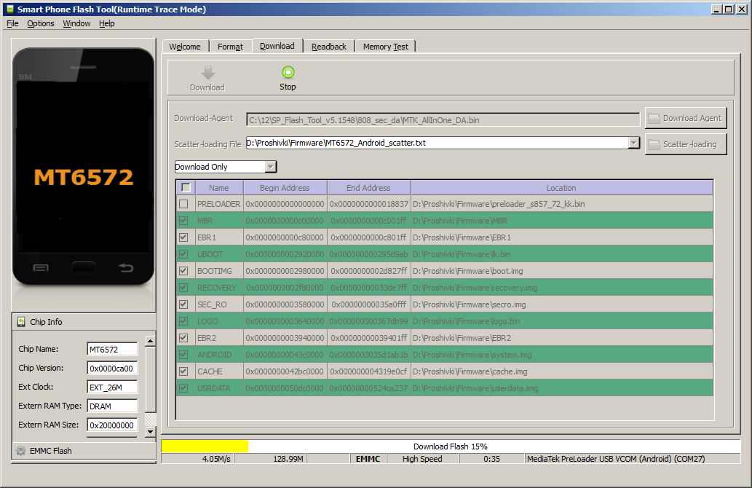This screenshot has height=488, width=752.
Task: Click the Download Agent folder icon
Action: 654,118
